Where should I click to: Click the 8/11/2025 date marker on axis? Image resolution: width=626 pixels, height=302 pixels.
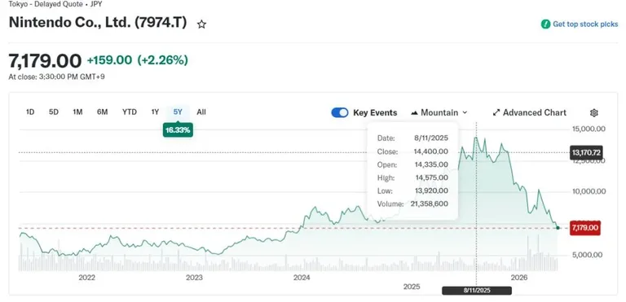point(477,291)
